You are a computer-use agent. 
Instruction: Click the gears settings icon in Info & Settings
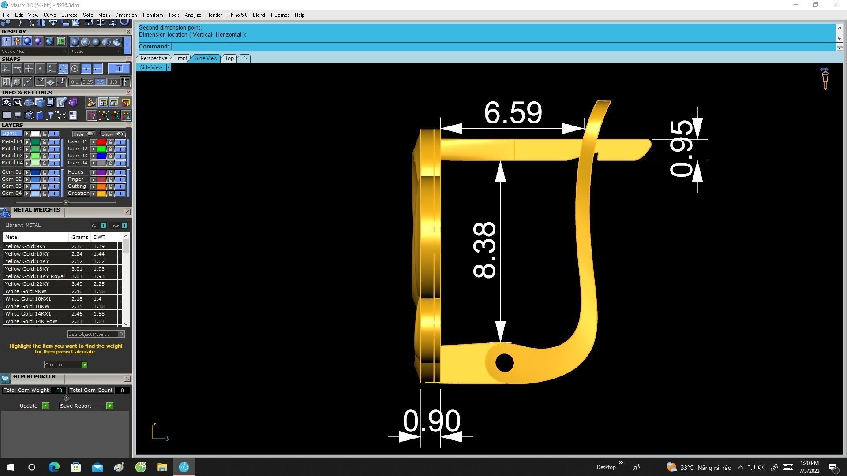(x=7, y=103)
